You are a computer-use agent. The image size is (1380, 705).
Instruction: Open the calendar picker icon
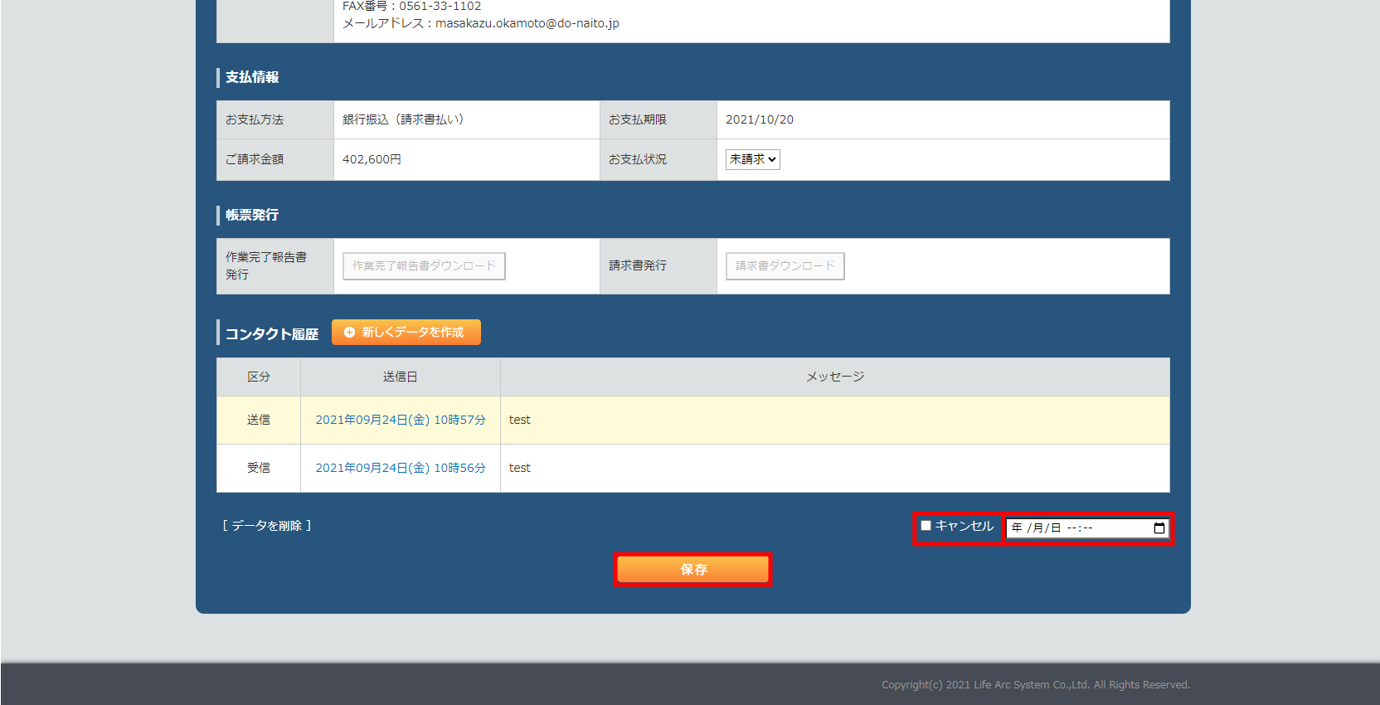click(x=1159, y=528)
